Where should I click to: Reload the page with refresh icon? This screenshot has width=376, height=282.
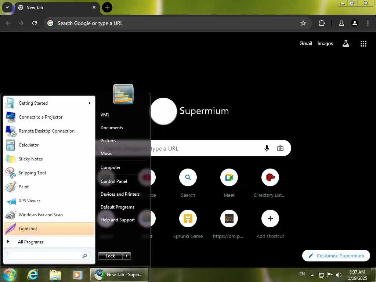point(35,23)
